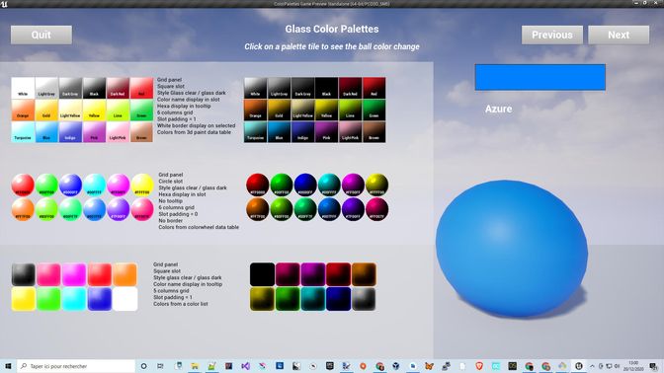Go to the Next palette page

(x=619, y=35)
